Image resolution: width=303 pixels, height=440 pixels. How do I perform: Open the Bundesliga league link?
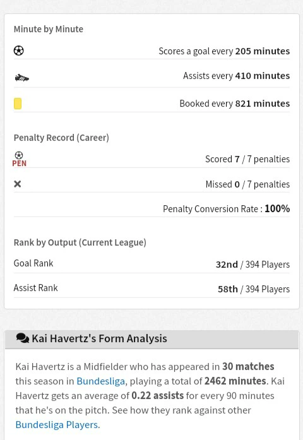pyautogui.click(x=101, y=381)
